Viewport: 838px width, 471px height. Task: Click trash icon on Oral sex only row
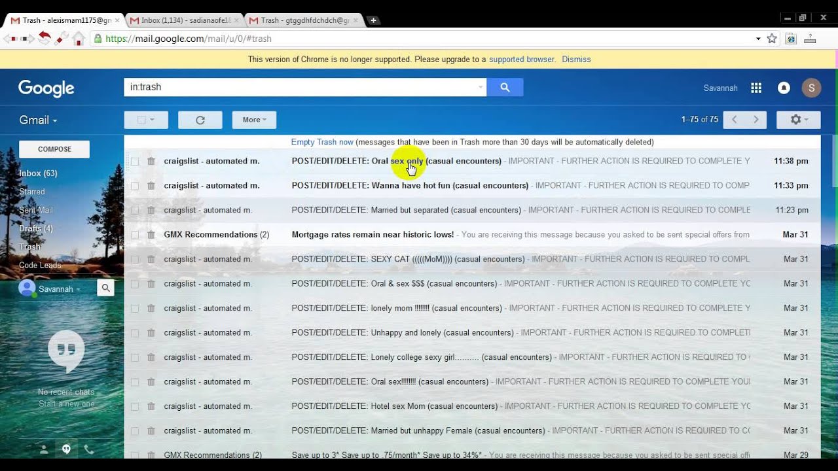(151, 161)
